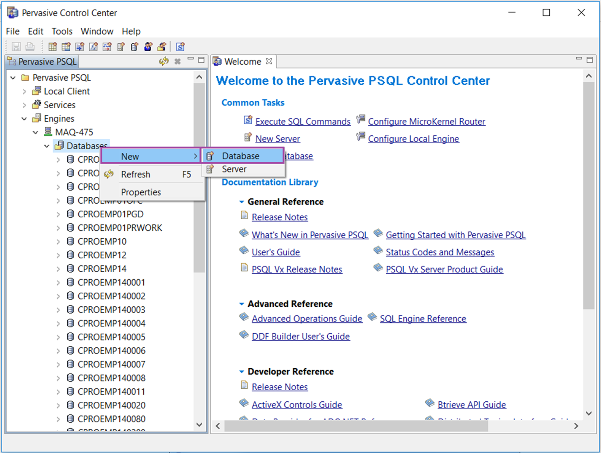Click the Release Notes document icon under General Reference

(x=244, y=215)
